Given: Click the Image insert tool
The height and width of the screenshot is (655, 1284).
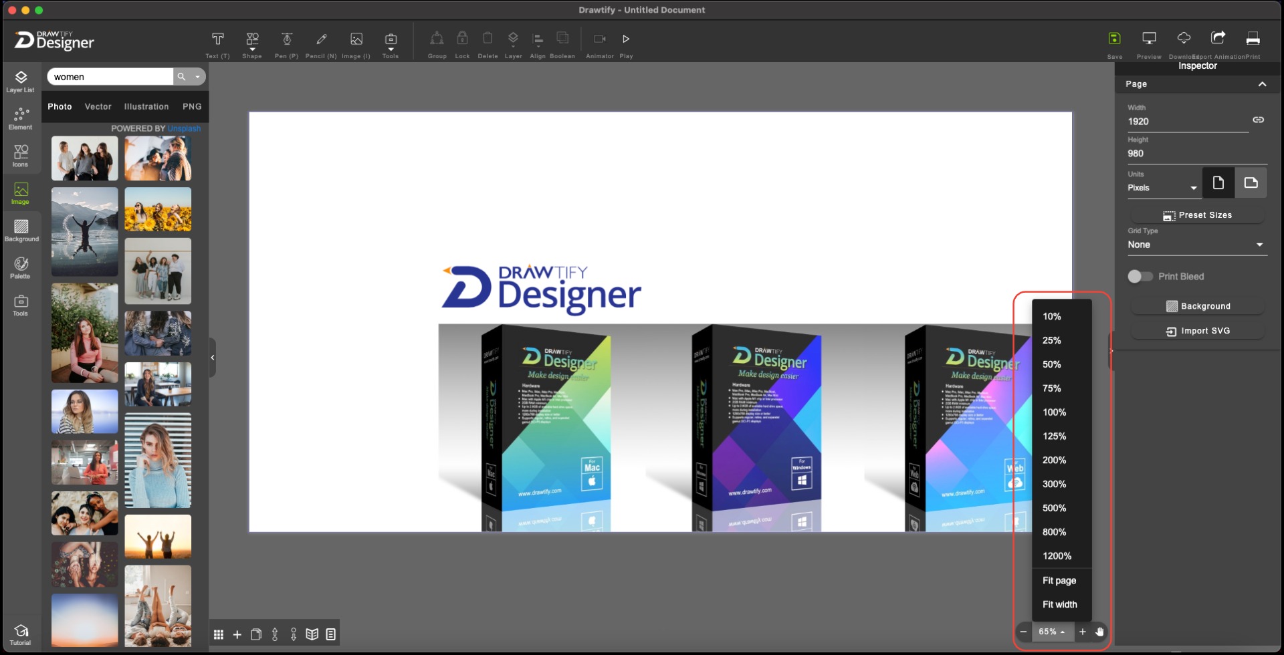Looking at the screenshot, I should pos(356,44).
